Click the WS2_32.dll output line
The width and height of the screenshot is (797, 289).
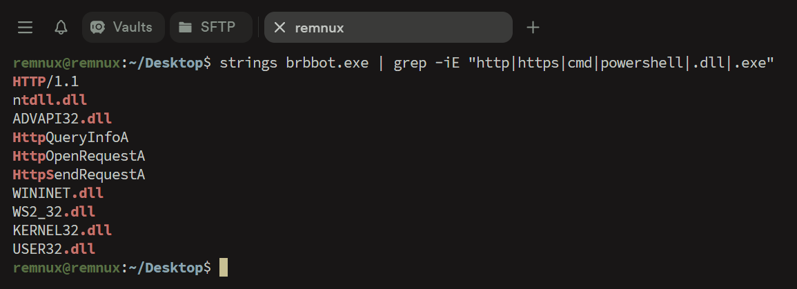[x=54, y=211]
